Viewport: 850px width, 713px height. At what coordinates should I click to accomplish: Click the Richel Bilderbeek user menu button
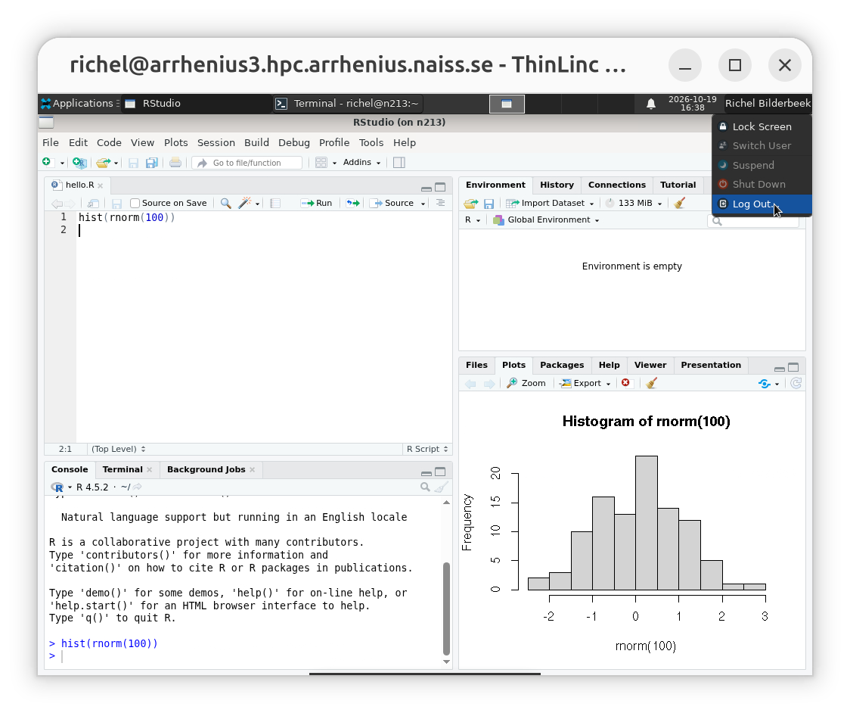(x=768, y=104)
